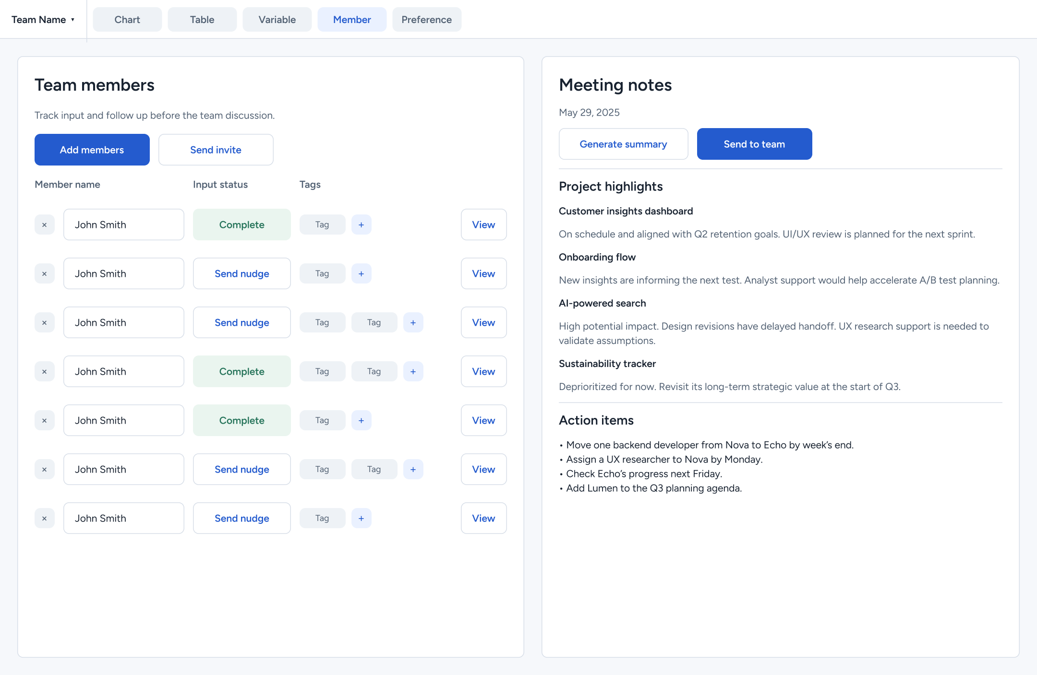Send nudge to the third row member
This screenshot has width=1037, height=675.
tap(242, 322)
